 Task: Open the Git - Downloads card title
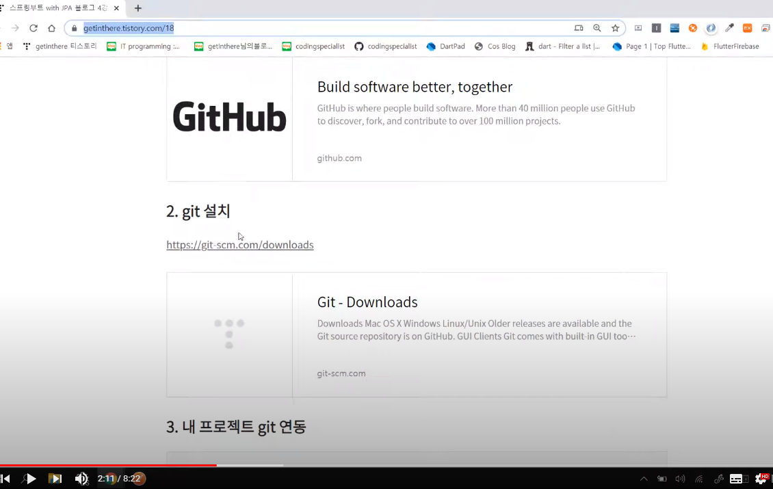[367, 302]
